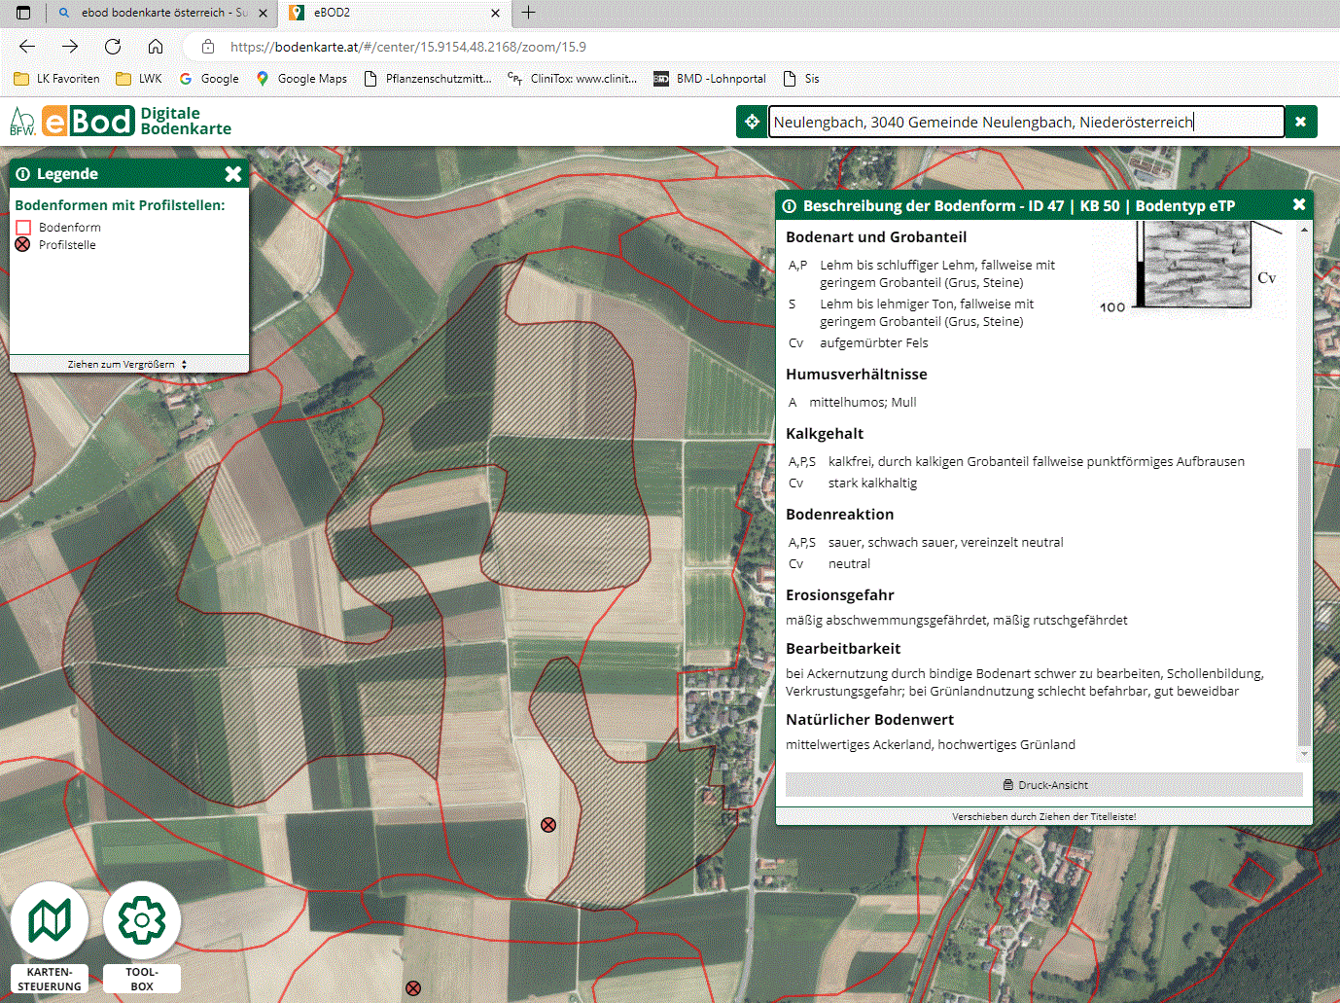
Task: Clear the search field with X button
Action: pos(1300,122)
